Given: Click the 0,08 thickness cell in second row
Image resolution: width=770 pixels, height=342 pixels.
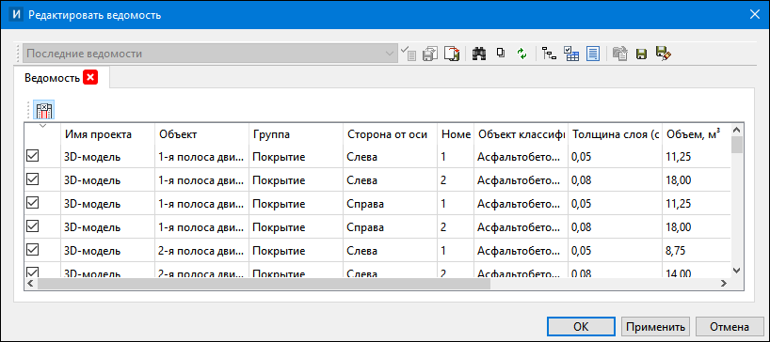Looking at the screenshot, I should click(615, 180).
